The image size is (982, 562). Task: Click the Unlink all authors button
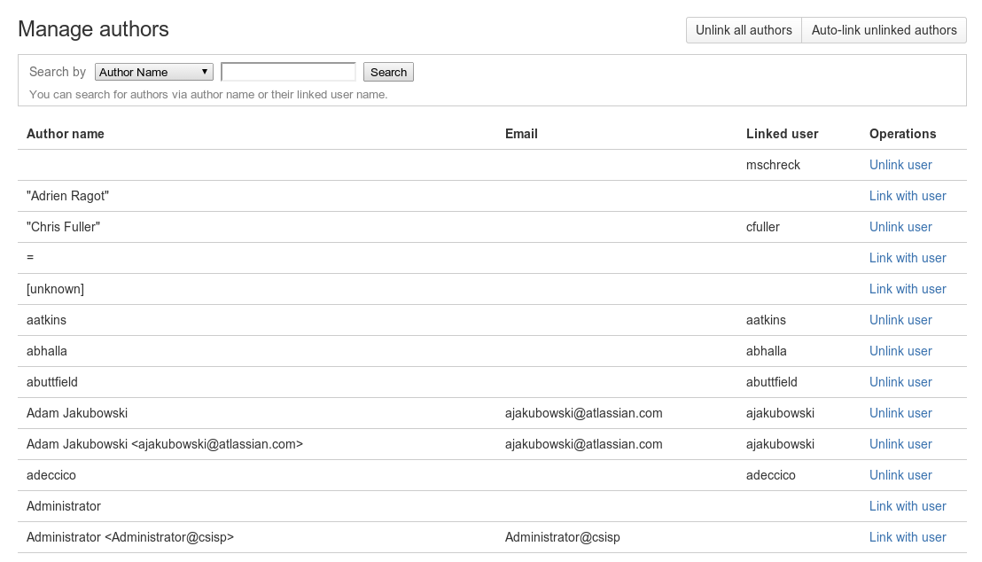point(744,30)
